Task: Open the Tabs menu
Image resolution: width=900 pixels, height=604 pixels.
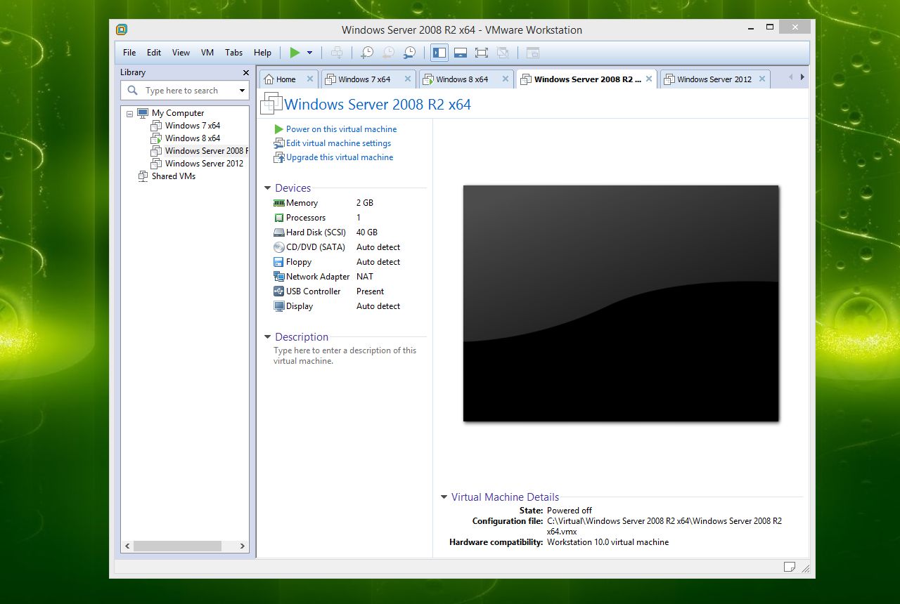Action: tap(234, 53)
